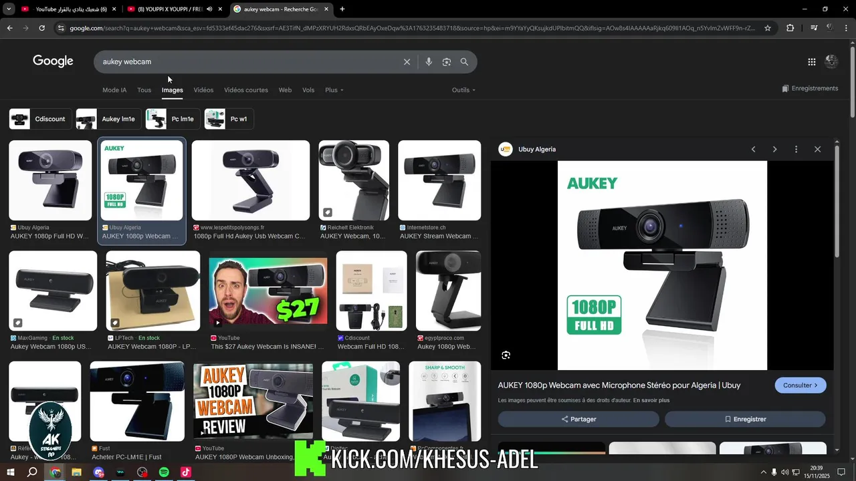Close the YOUPPI X YOUPPI tab
The height and width of the screenshot is (481, 856).
pos(220,9)
